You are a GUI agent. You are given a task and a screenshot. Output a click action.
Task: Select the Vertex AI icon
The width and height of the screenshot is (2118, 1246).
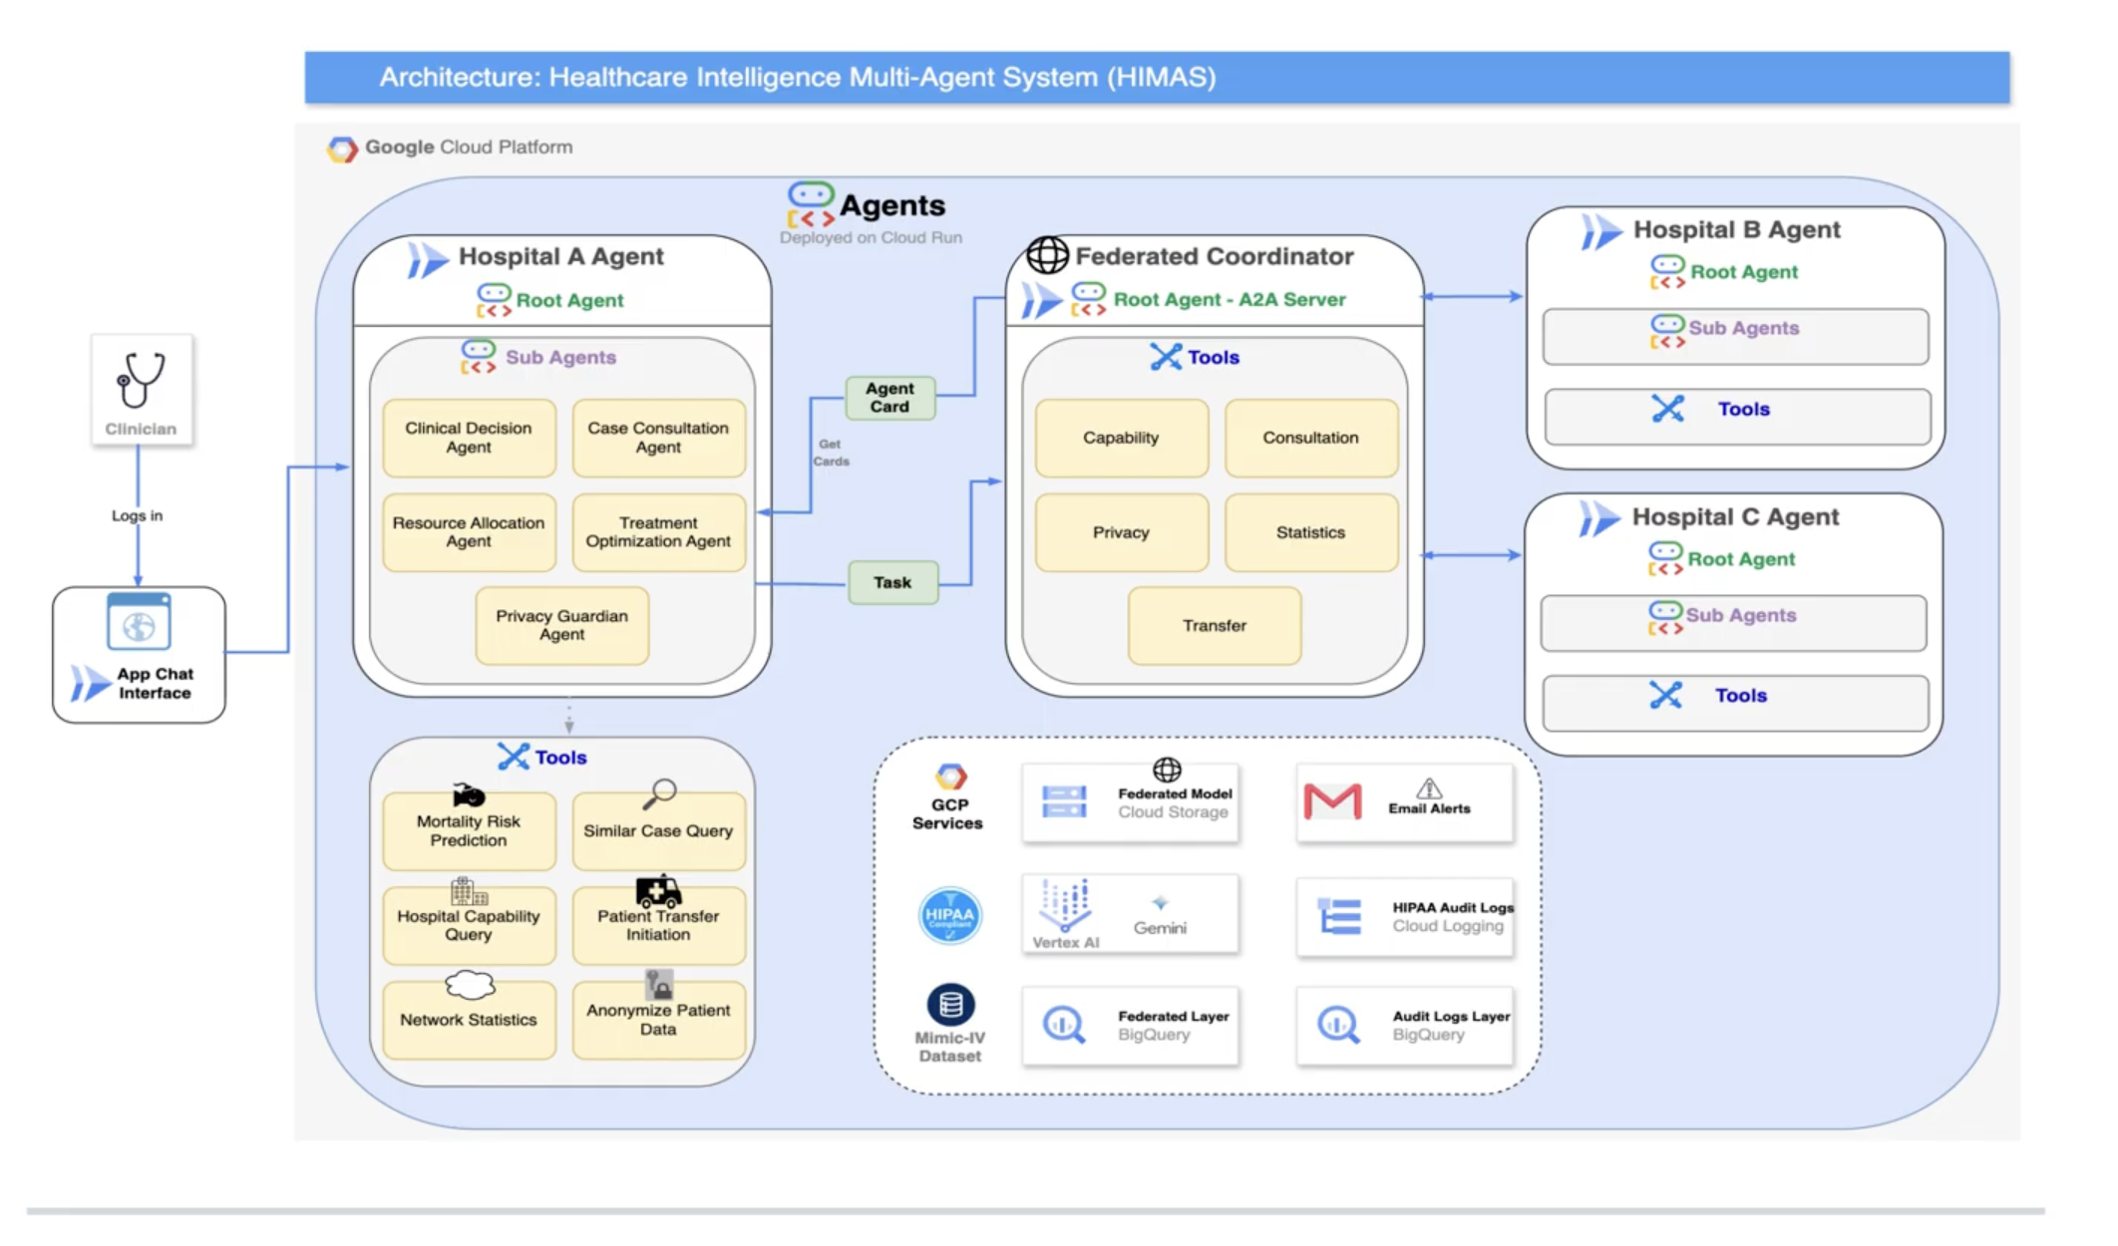1063,909
